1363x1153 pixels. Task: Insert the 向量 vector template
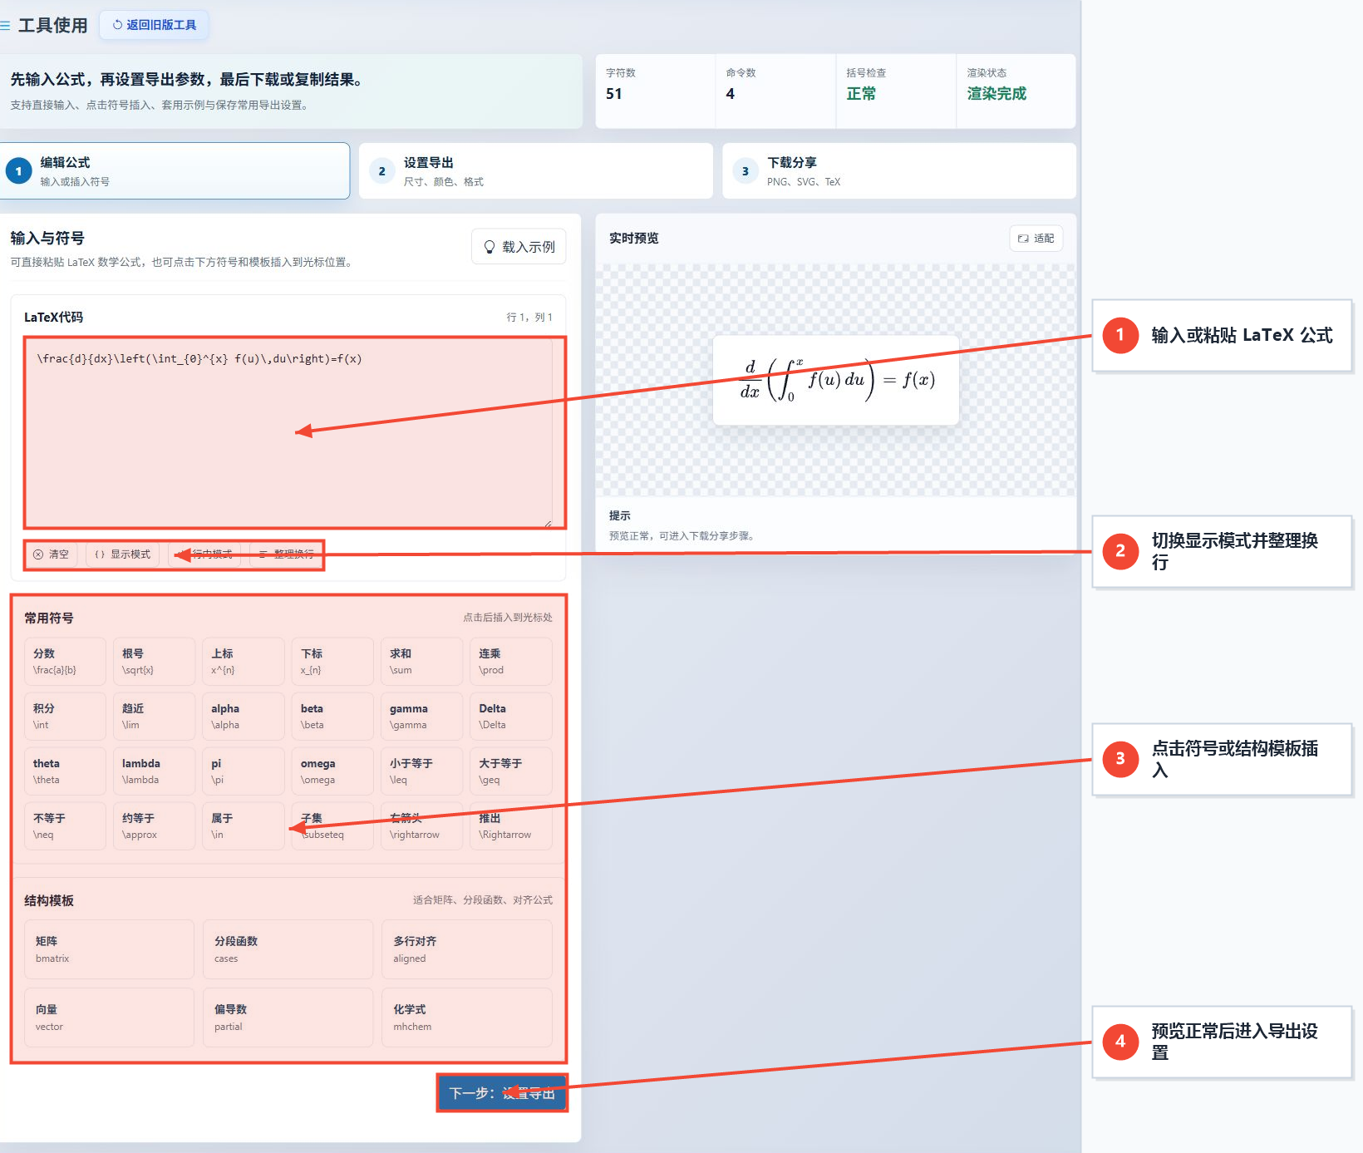click(x=109, y=1017)
